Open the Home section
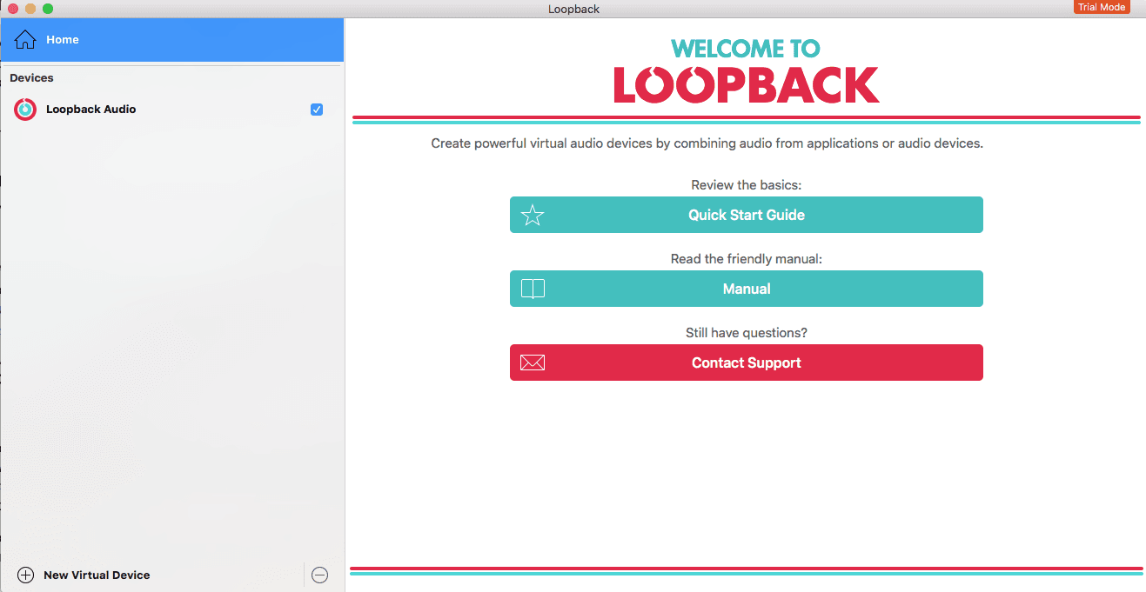 [x=62, y=39]
